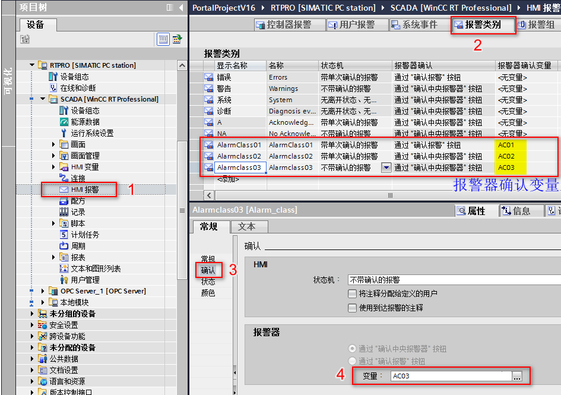Click the 语言和资源 globe icon
The width and height of the screenshot is (561, 395).
pyautogui.click(x=42, y=381)
